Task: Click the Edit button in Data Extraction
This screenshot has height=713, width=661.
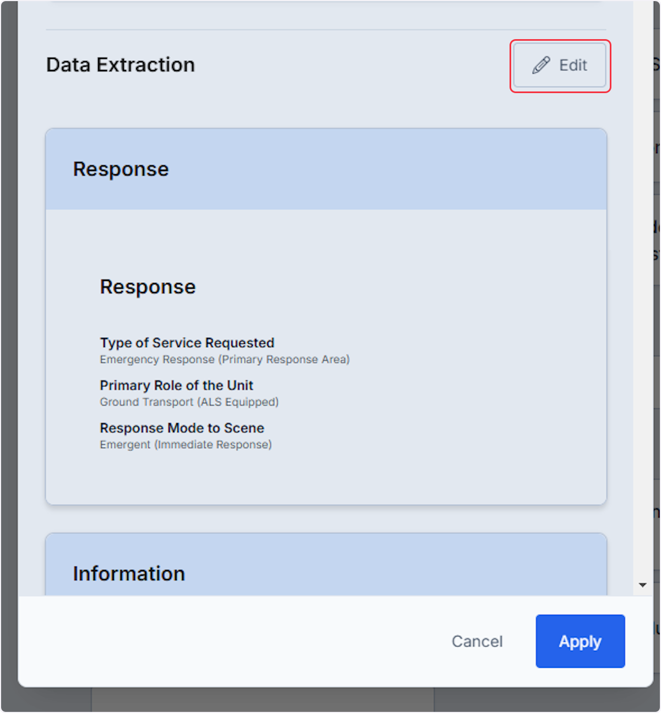Action: click(x=560, y=66)
